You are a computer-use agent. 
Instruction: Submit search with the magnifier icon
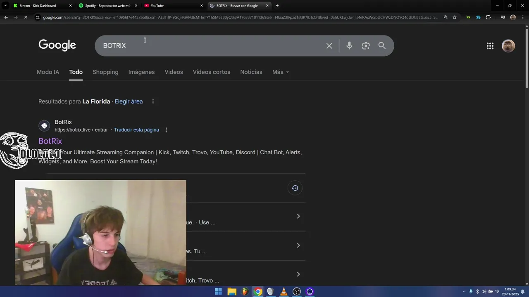(382, 46)
